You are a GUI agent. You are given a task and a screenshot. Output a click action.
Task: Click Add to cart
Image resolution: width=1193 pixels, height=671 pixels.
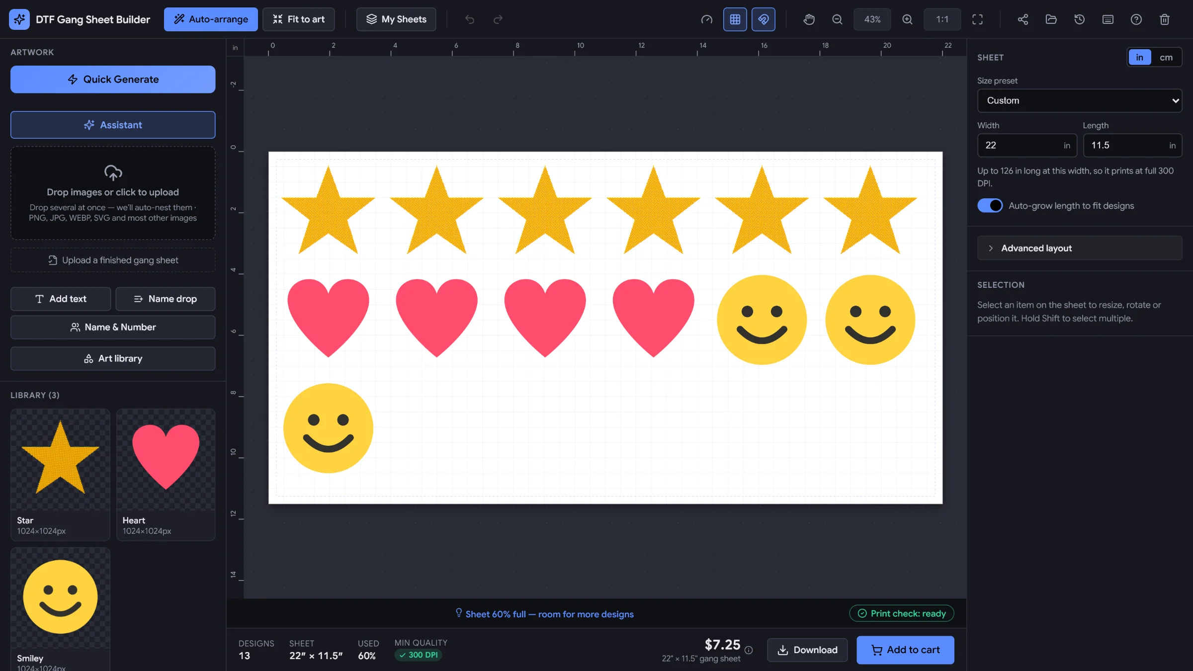coord(905,650)
